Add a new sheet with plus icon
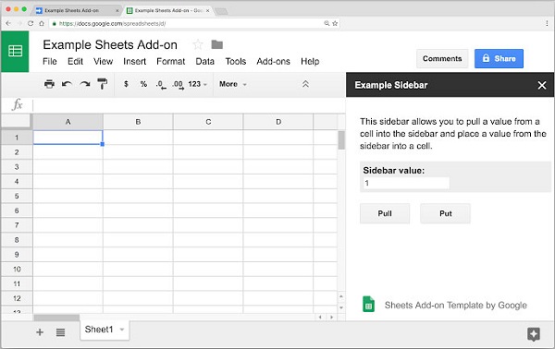The height and width of the screenshot is (349, 555). point(40,332)
